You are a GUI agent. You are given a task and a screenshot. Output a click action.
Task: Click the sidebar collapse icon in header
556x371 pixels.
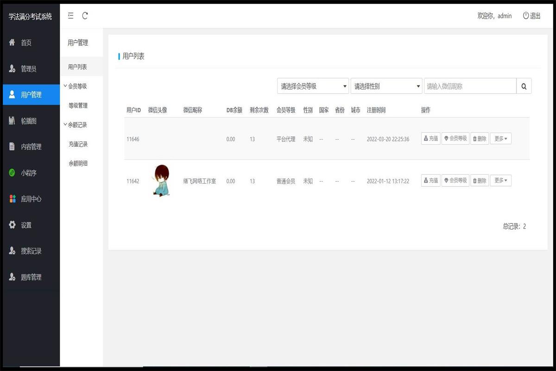[x=70, y=16]
